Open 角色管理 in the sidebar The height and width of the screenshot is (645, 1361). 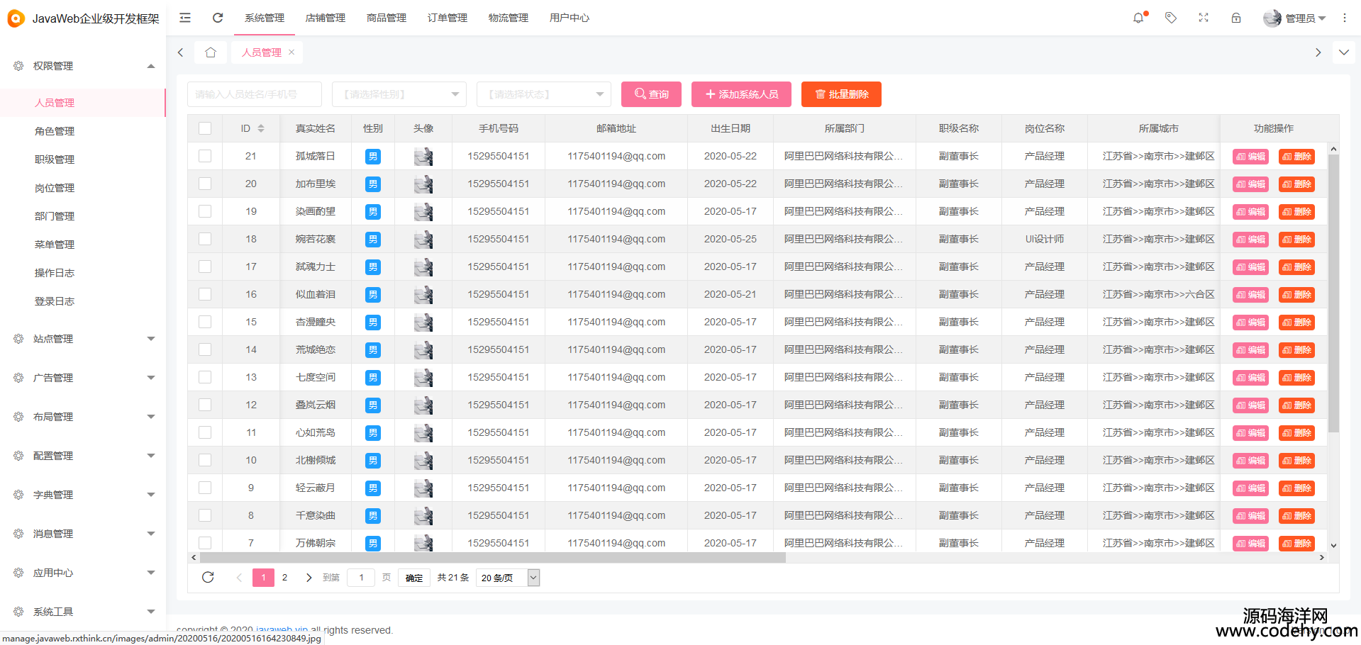(x=55, y=131)
